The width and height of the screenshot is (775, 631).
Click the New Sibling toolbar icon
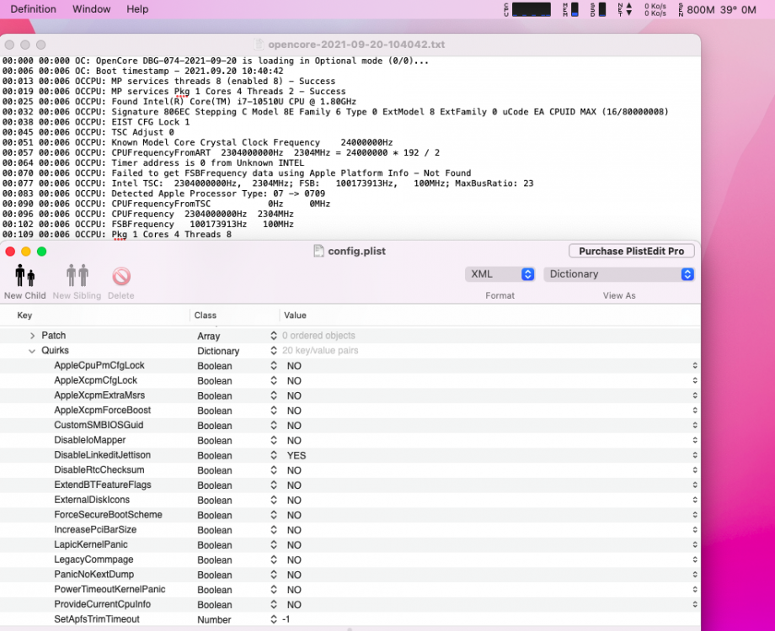point(77,275)
